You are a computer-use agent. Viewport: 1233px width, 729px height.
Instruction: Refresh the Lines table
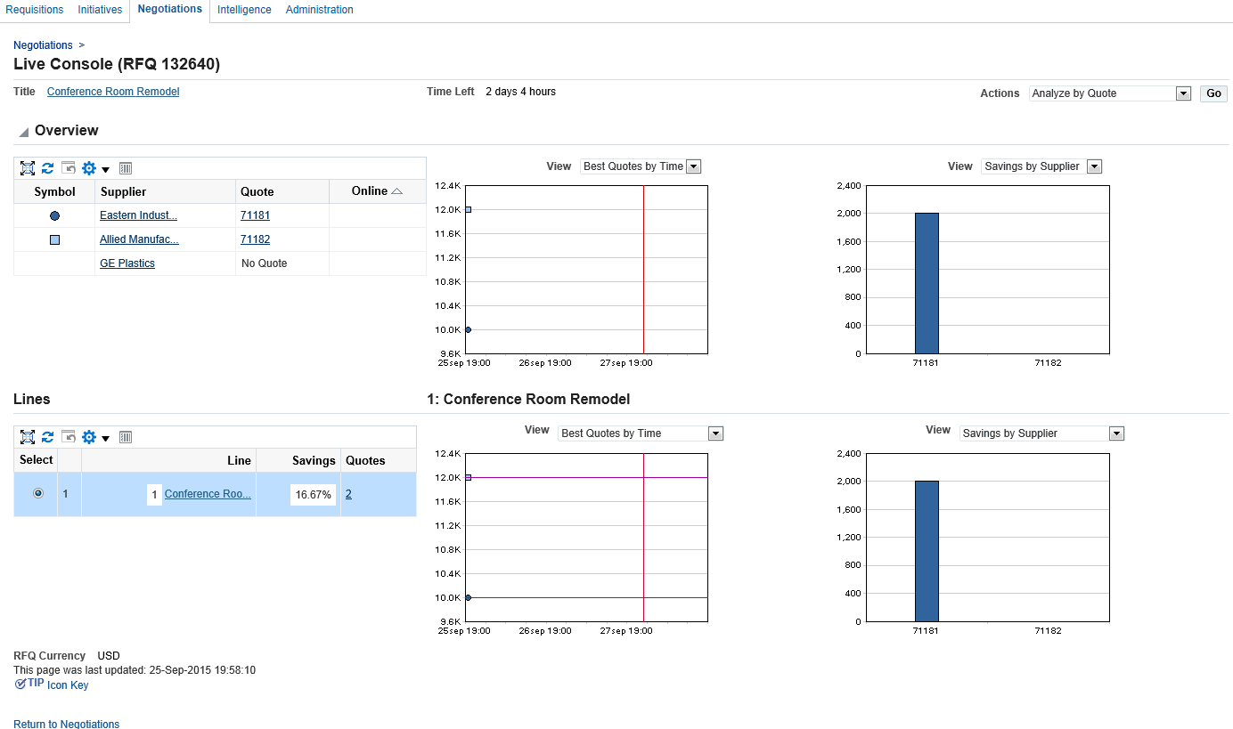(x=48, y=437)
